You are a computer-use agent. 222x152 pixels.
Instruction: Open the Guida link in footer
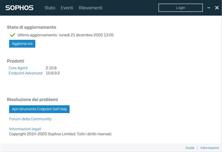pyautogui.click(x=190, y=148)
